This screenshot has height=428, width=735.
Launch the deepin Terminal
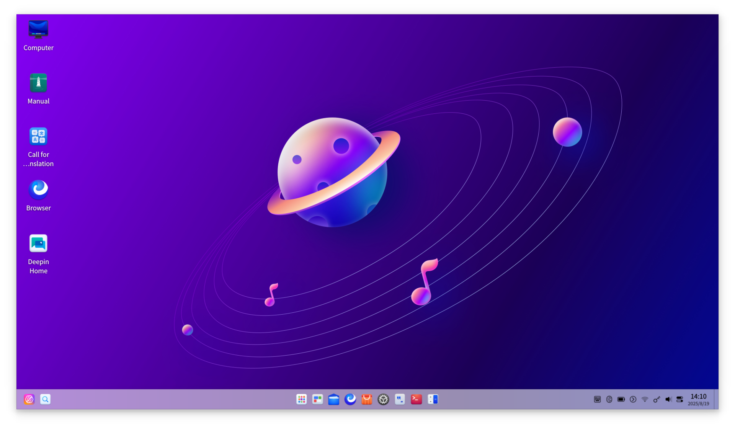point(416,399)
